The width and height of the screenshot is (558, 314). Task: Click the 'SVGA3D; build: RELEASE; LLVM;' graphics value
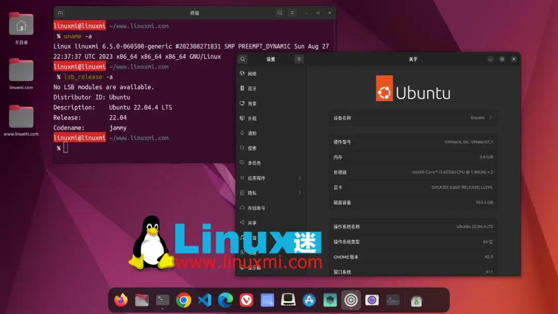[462, 187]
